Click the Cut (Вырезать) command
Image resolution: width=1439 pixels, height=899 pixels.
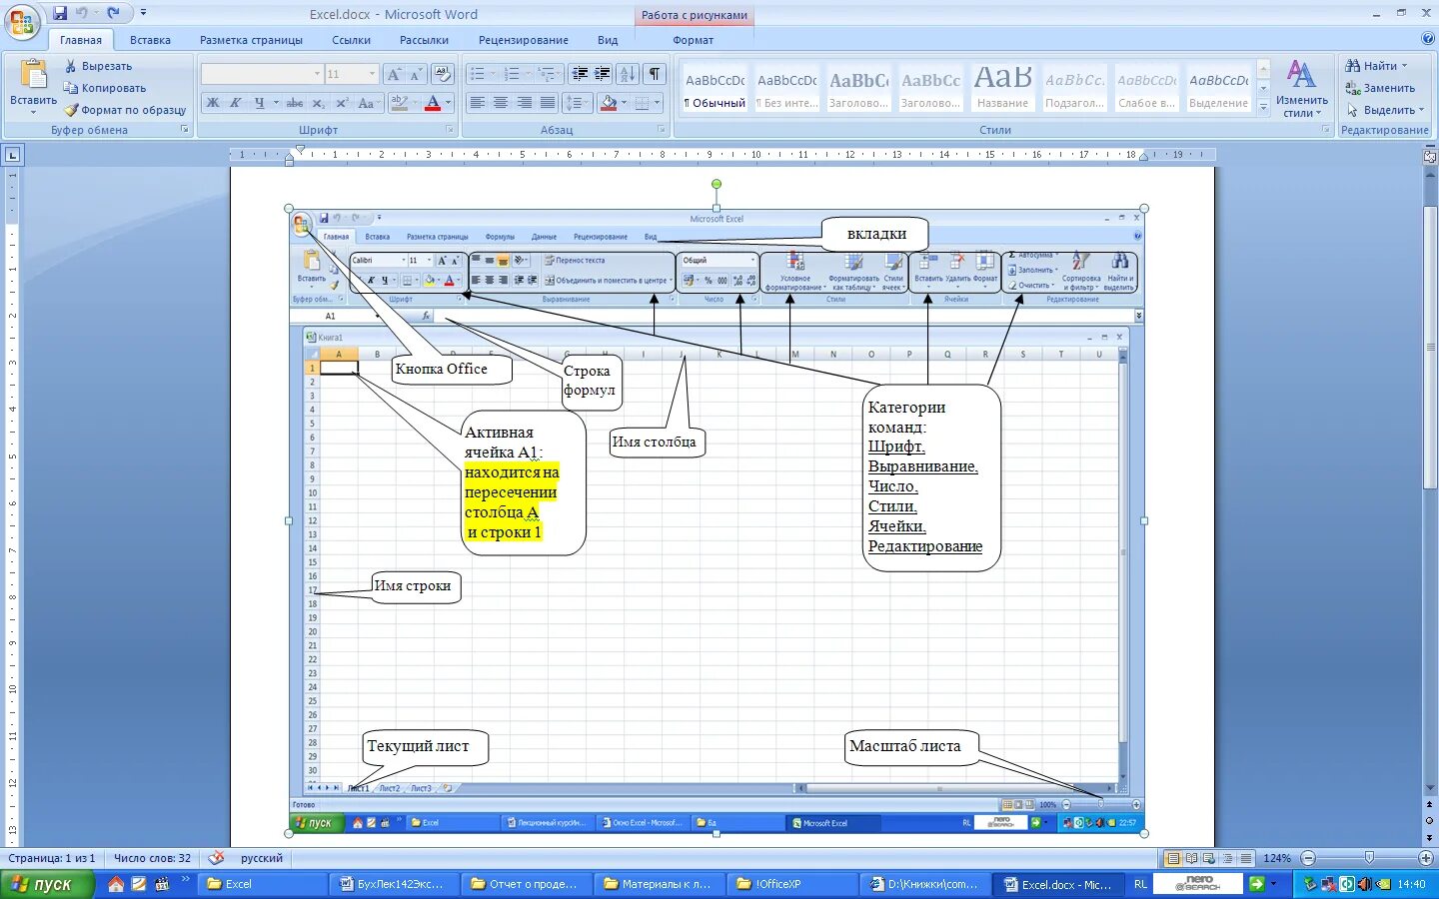tap(98, 66)
